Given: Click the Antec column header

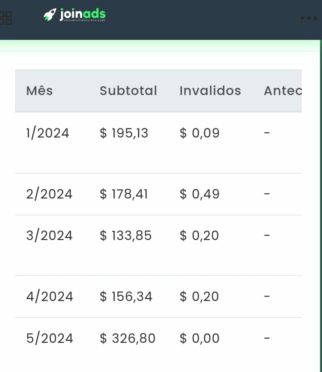Looking at the screenshot, I should [283, 91].
